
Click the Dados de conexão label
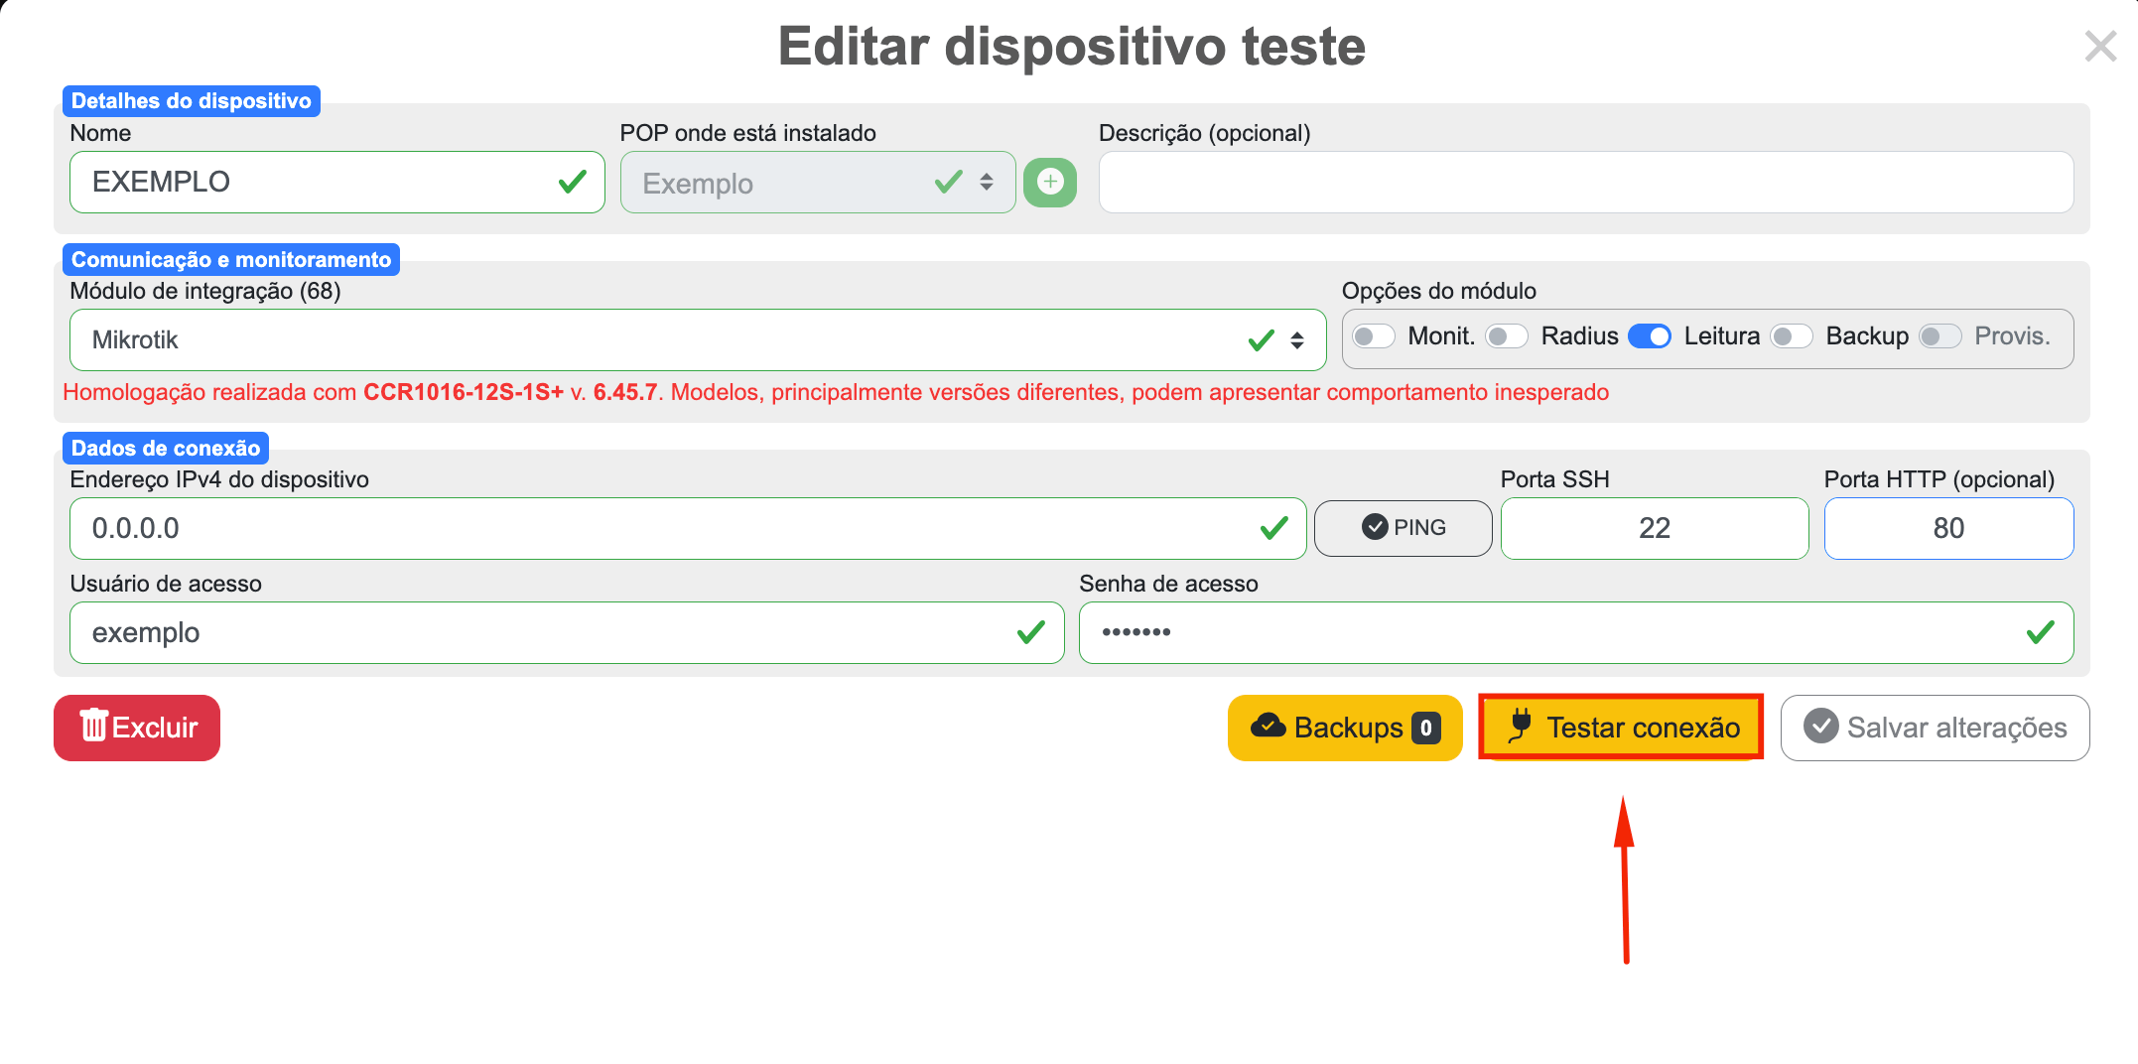point(165,448)
